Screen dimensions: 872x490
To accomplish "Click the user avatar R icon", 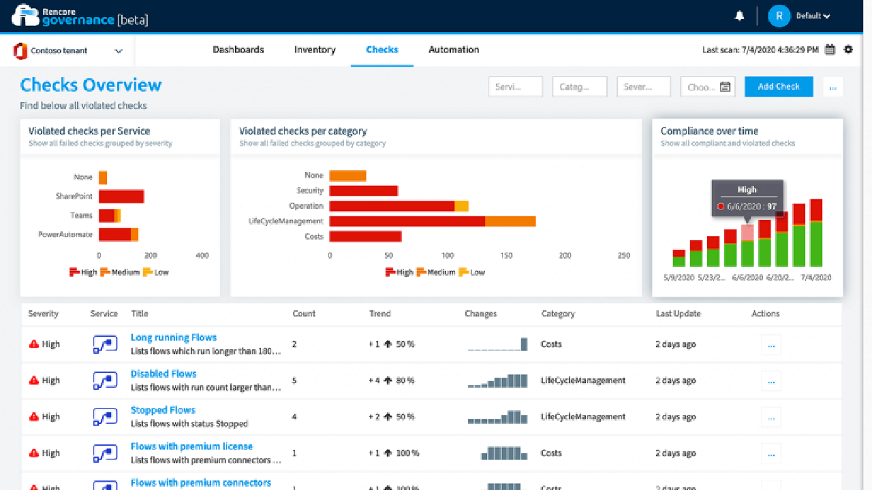I will coord(779,16).
